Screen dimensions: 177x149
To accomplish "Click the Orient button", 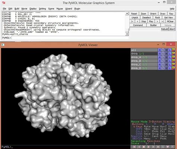I will click(153, 14).
